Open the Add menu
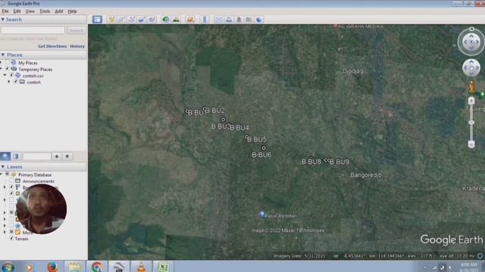 tap(59, 11)
